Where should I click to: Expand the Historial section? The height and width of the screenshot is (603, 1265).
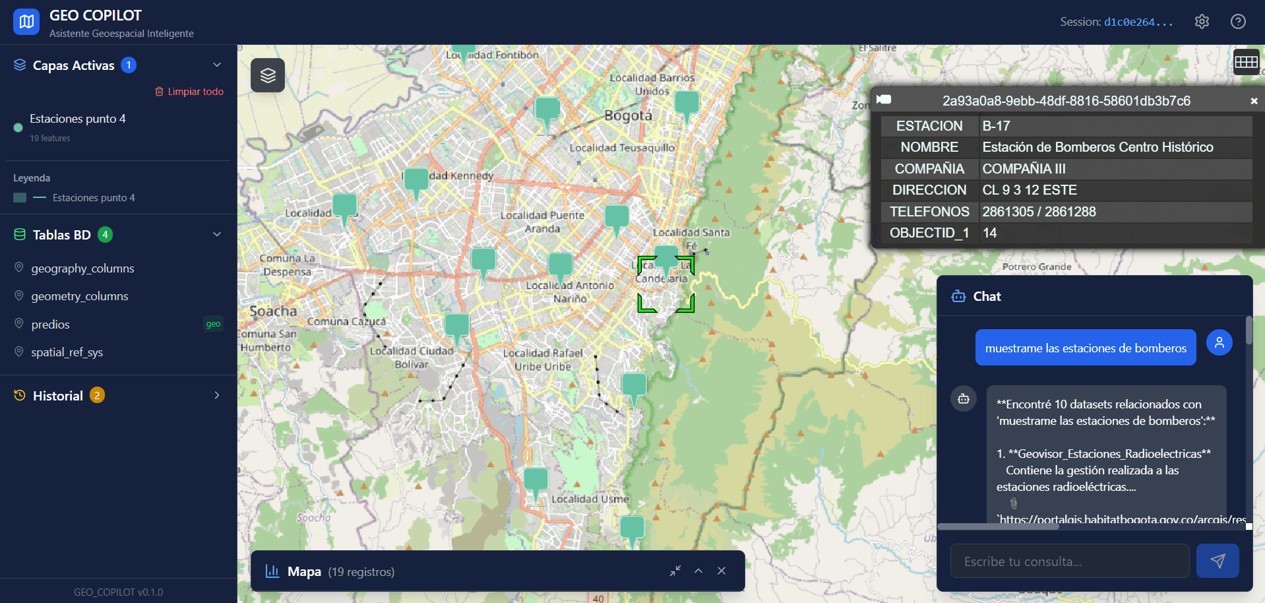click(217, 396)
